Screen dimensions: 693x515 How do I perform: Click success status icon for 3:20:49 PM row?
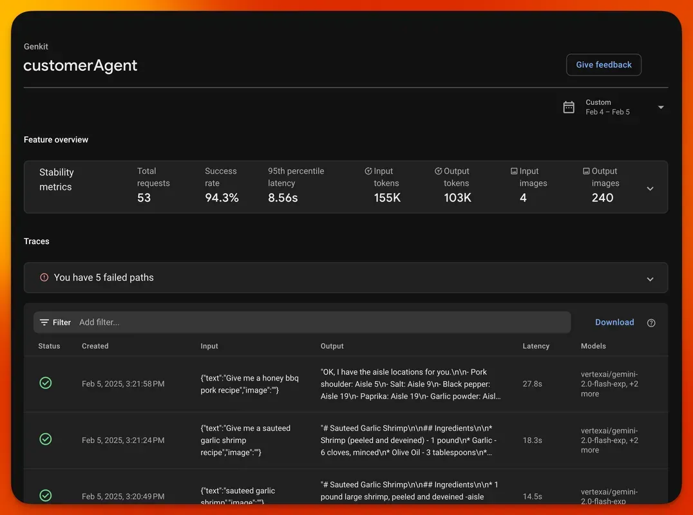[46, 496]
